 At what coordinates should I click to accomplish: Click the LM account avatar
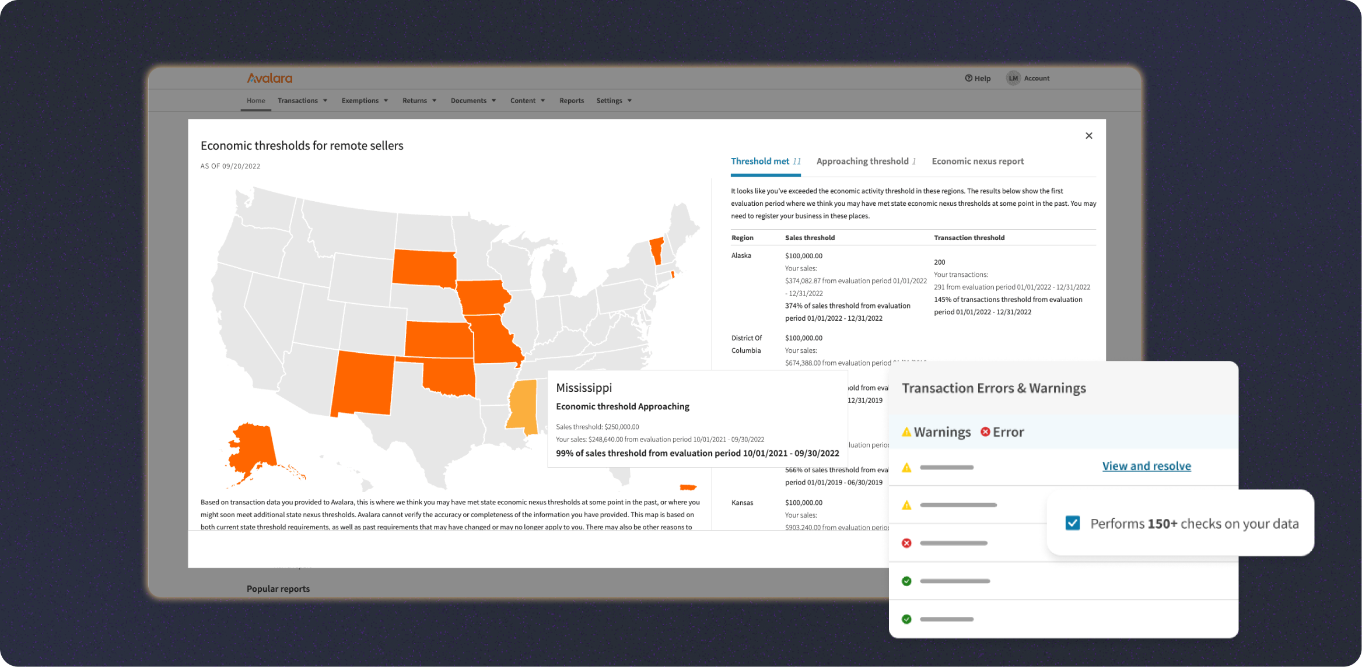point(1013,78)
